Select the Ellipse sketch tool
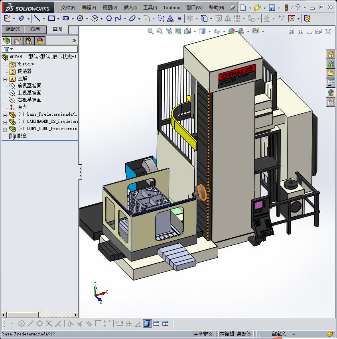 point(132,19)
